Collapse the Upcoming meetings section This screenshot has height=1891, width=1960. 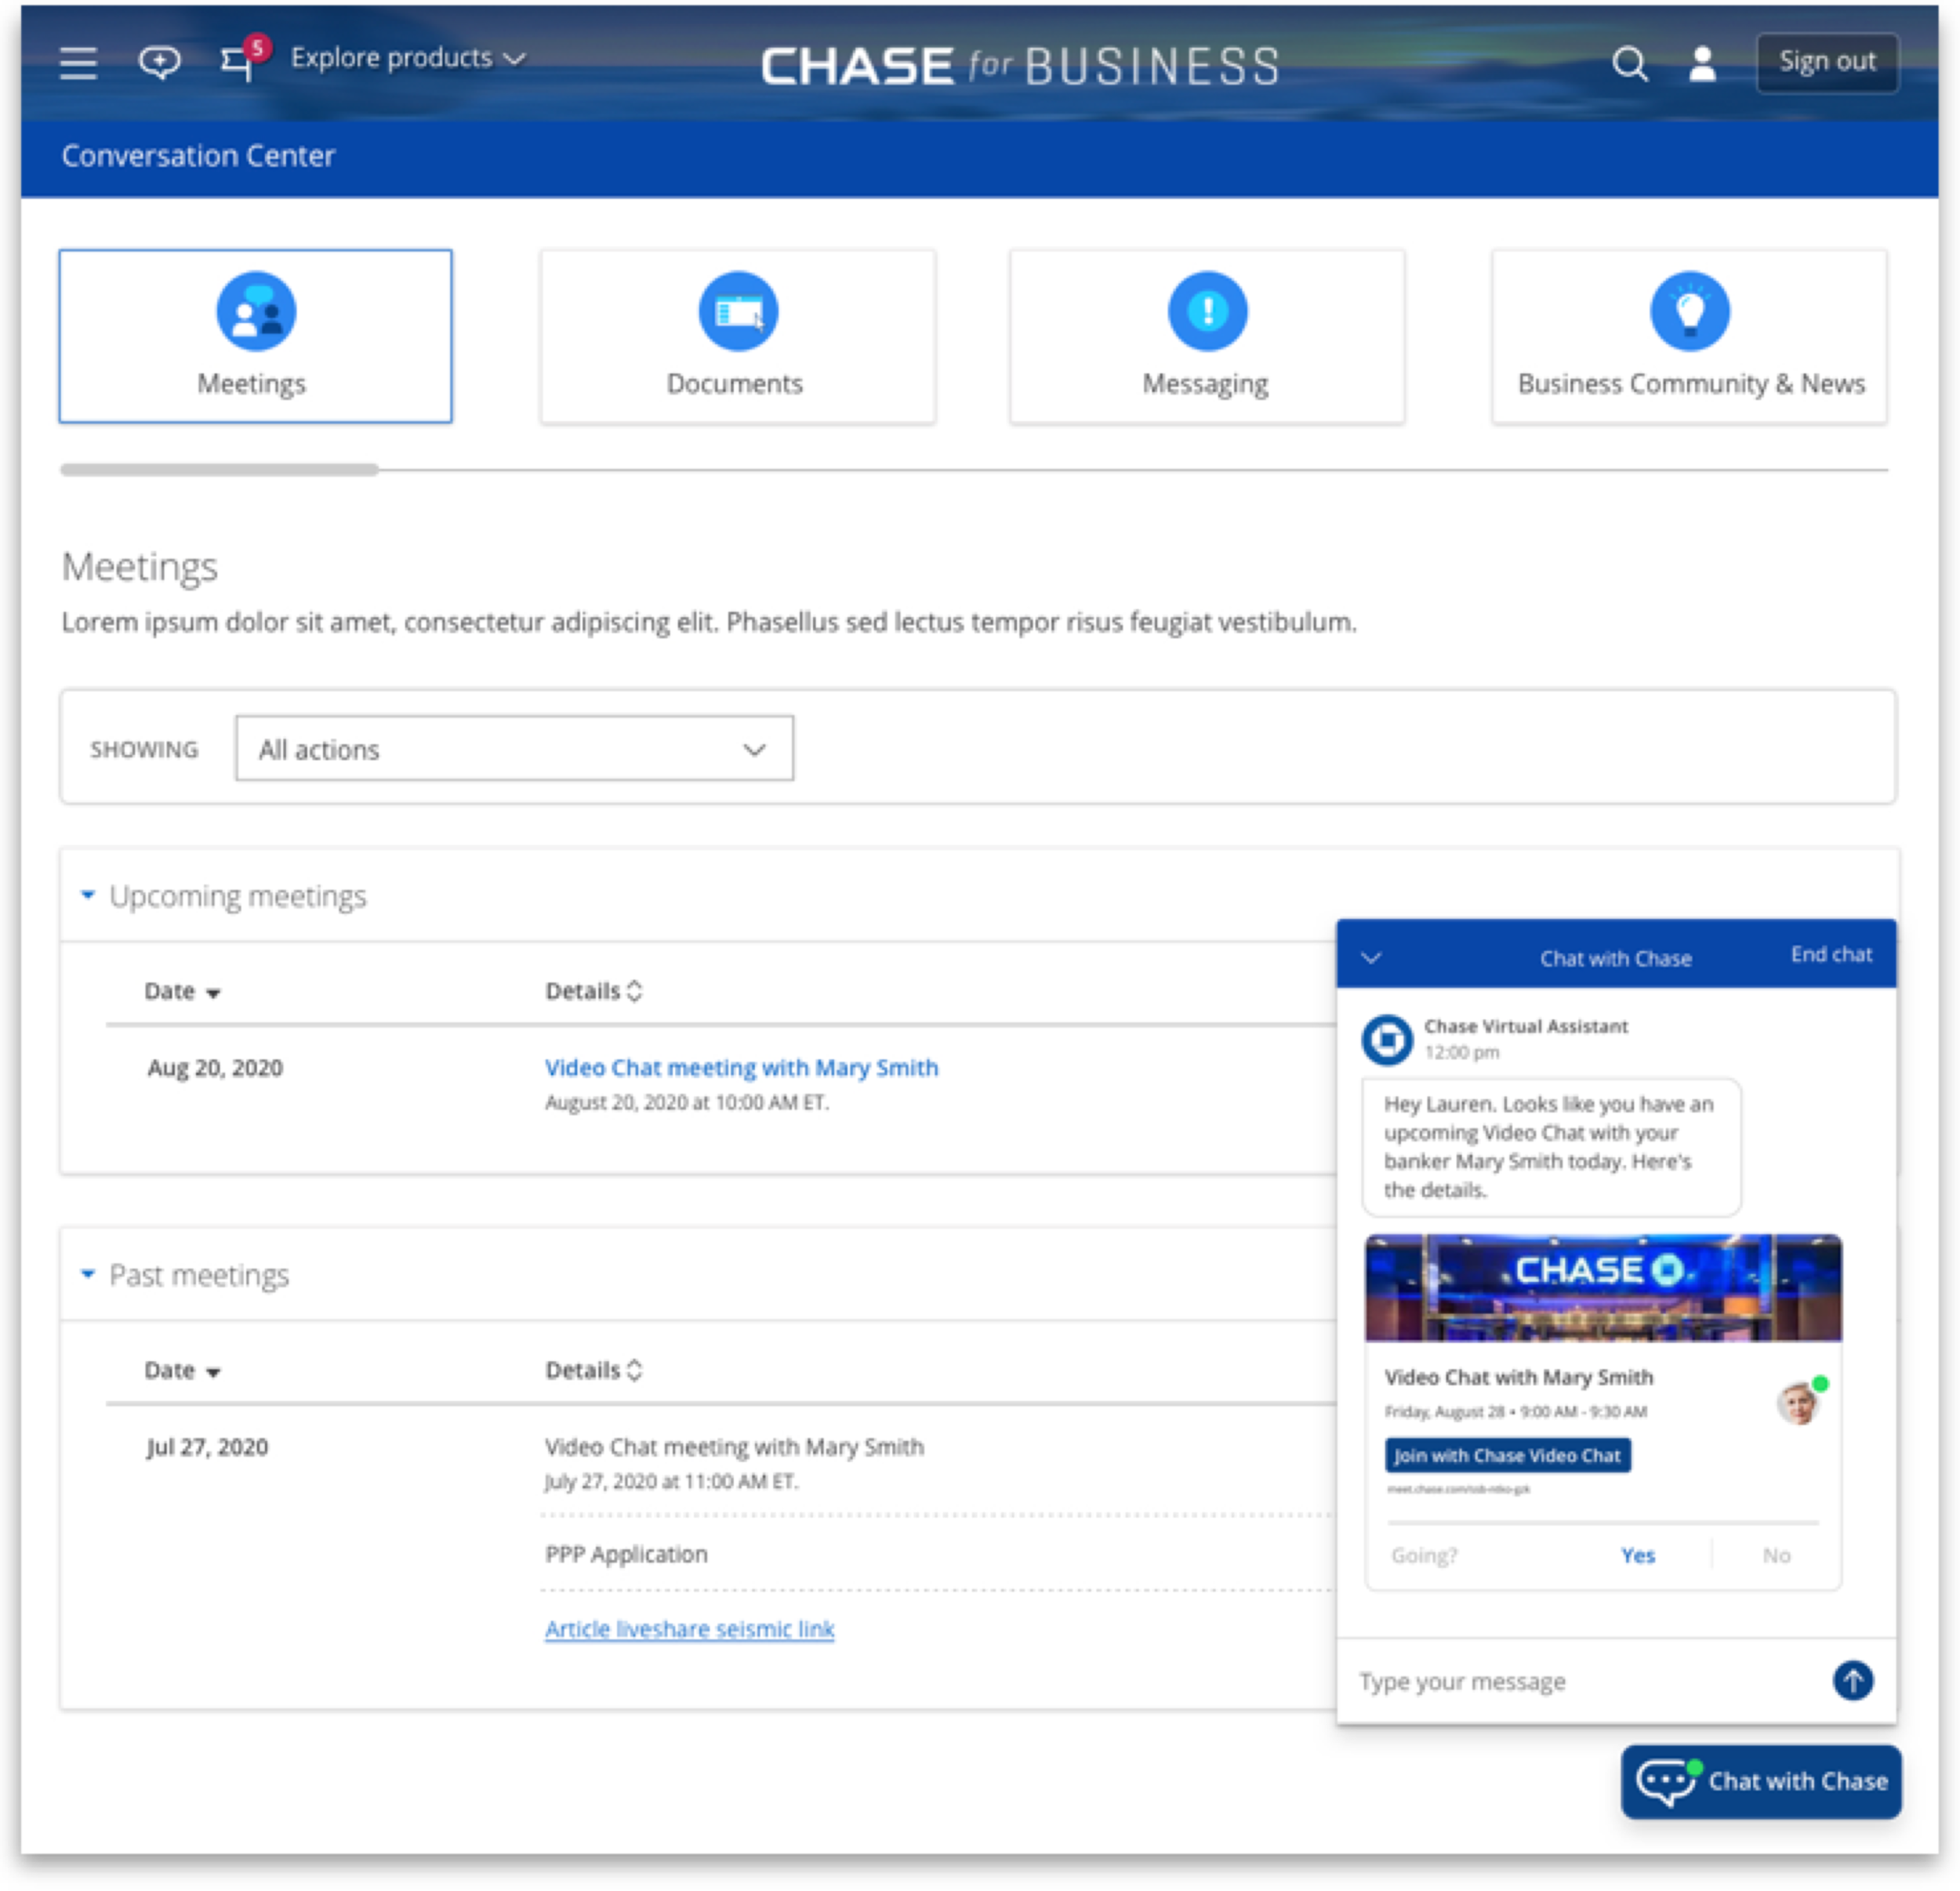click(88, 895)
